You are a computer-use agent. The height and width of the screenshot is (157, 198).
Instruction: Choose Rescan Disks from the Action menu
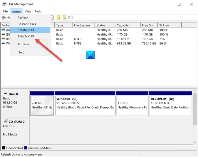click(30, 24)
